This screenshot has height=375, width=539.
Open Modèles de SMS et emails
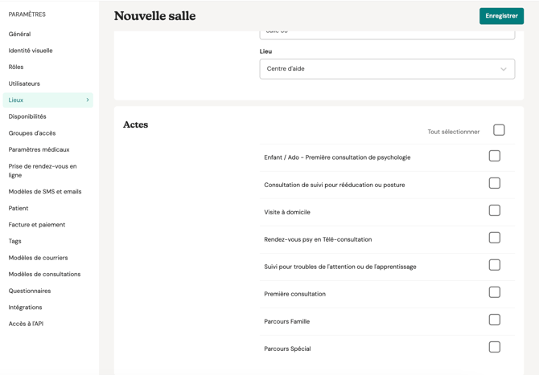45,192
